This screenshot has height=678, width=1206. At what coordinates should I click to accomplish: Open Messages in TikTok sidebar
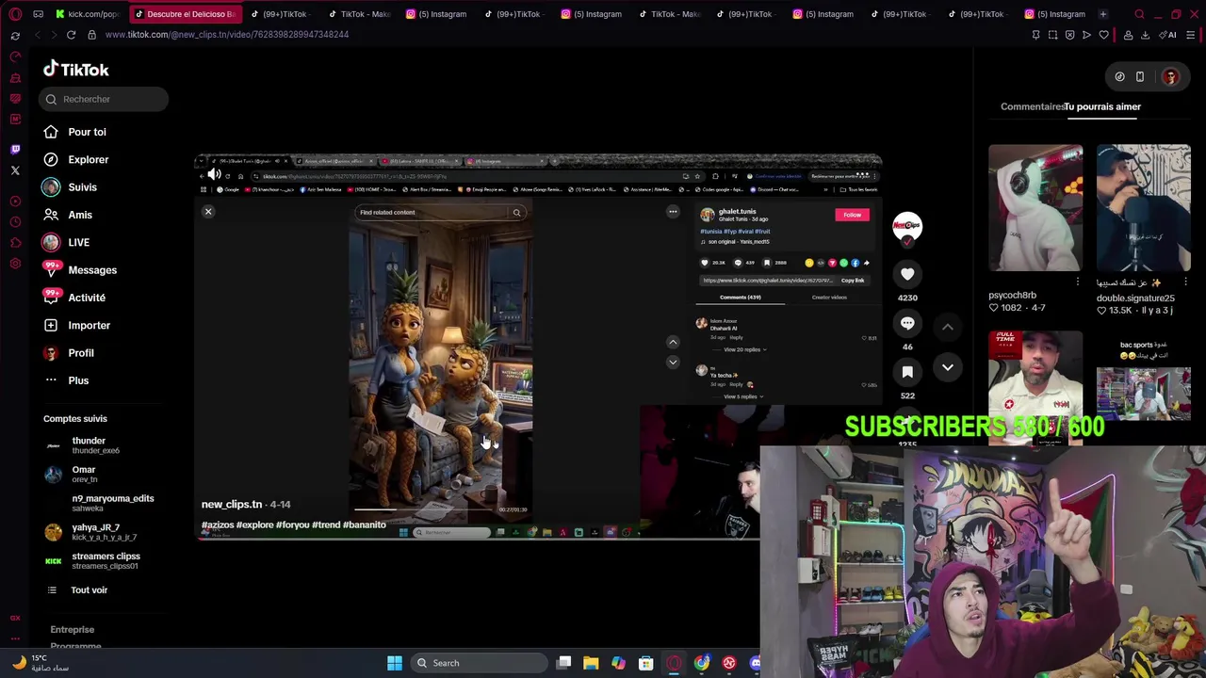point(91,270)
